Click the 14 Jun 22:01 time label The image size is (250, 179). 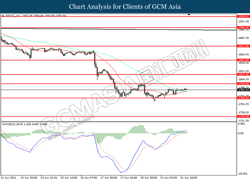tap(49, 178)
